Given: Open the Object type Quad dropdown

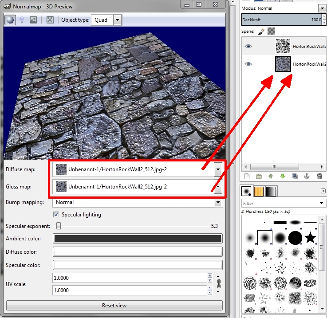Looking at the screenshot, I should click(x=106, y=20).
